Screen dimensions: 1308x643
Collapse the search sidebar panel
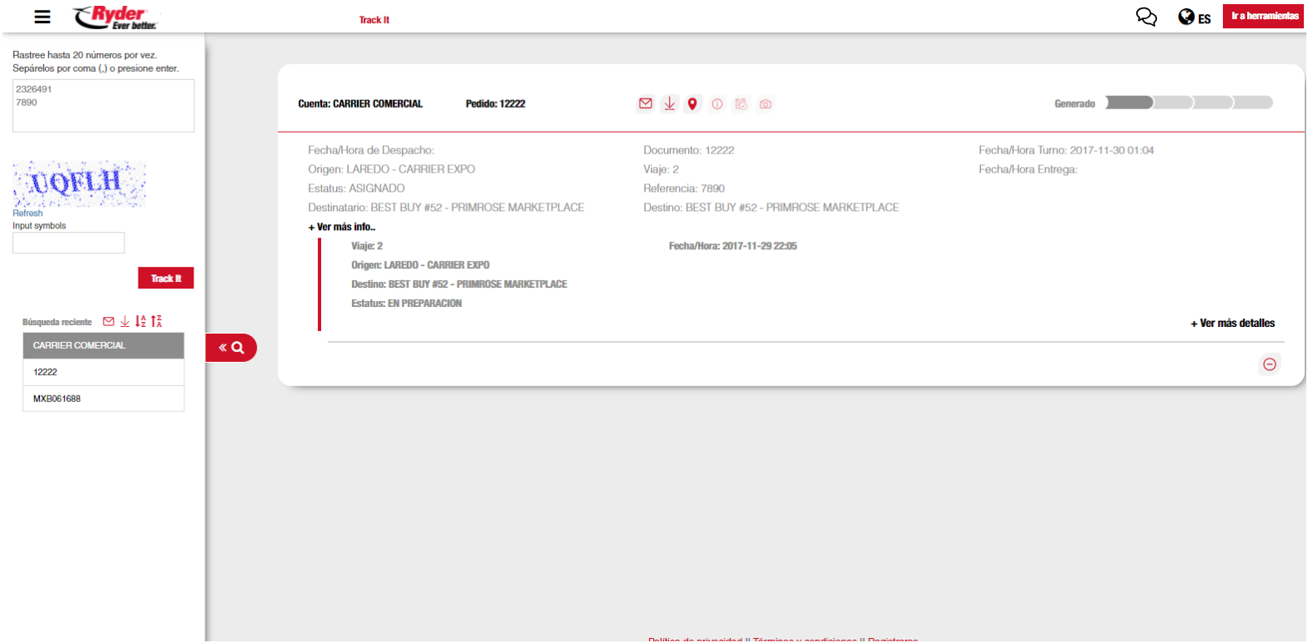(231, 348)
